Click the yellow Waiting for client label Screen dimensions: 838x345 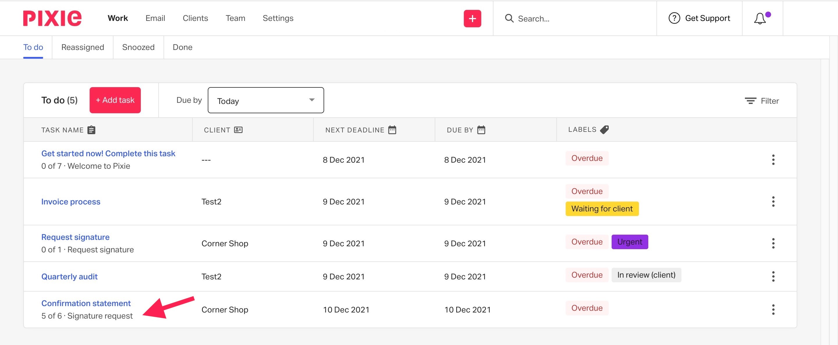tap(602, 209)
